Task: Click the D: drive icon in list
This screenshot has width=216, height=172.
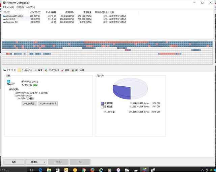Action: pos(4,19)
